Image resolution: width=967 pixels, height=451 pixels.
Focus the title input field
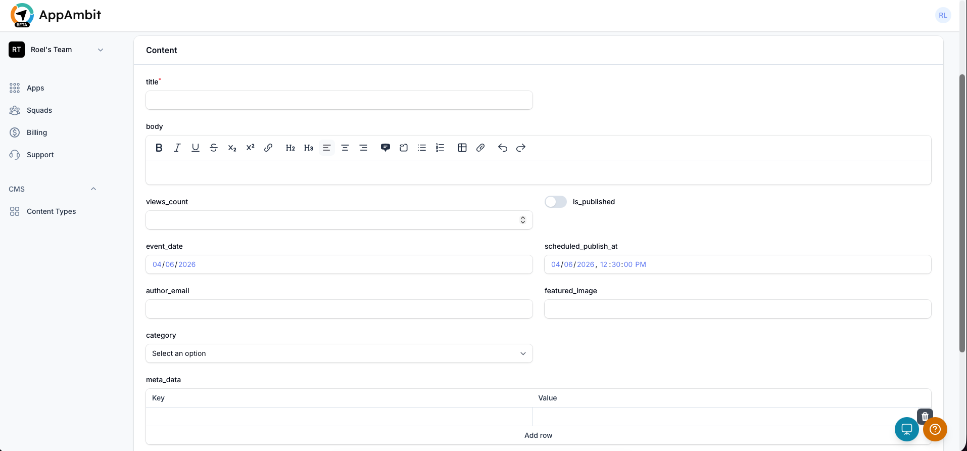(339, 100)
